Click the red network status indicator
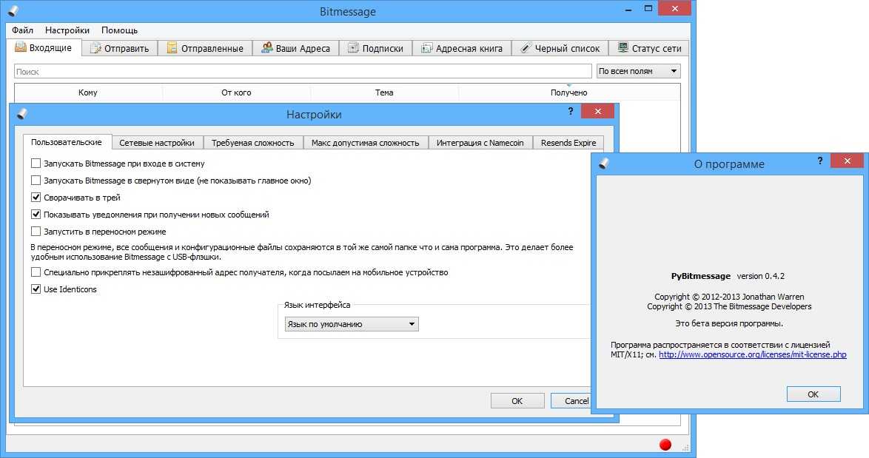Screen dimensions: 869x458 click(665, 445)
